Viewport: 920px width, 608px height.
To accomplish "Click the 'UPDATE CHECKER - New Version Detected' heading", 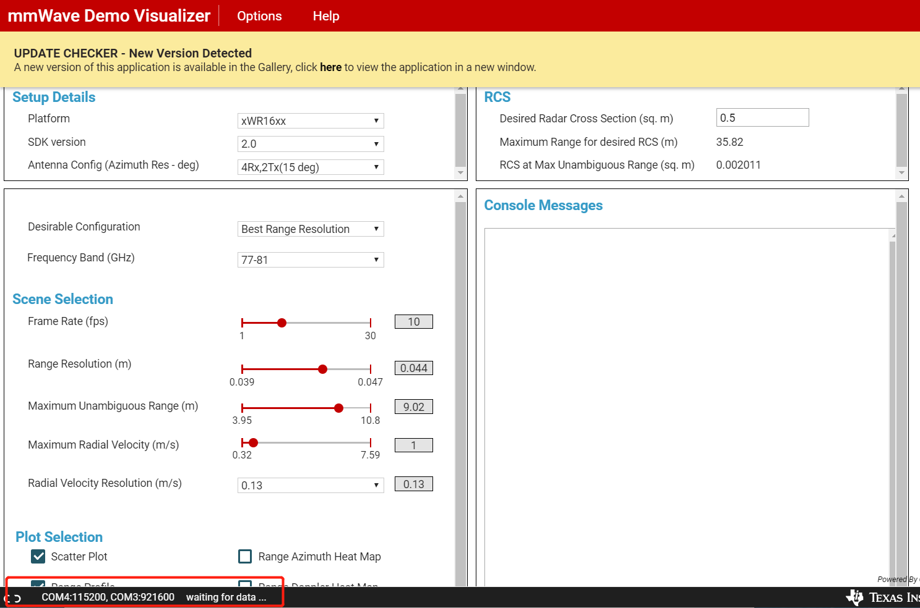I will 133,53.
